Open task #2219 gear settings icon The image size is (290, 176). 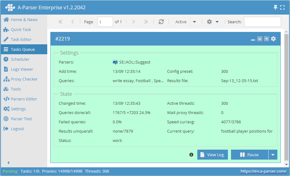(273, 39)
